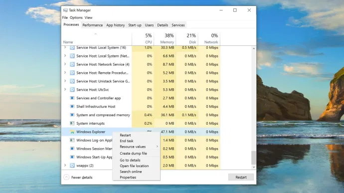Expand Service Host: Local System (Net.. group
This screenshot has height=193, width=344.
pyautogui.click(x=65, y=56)
